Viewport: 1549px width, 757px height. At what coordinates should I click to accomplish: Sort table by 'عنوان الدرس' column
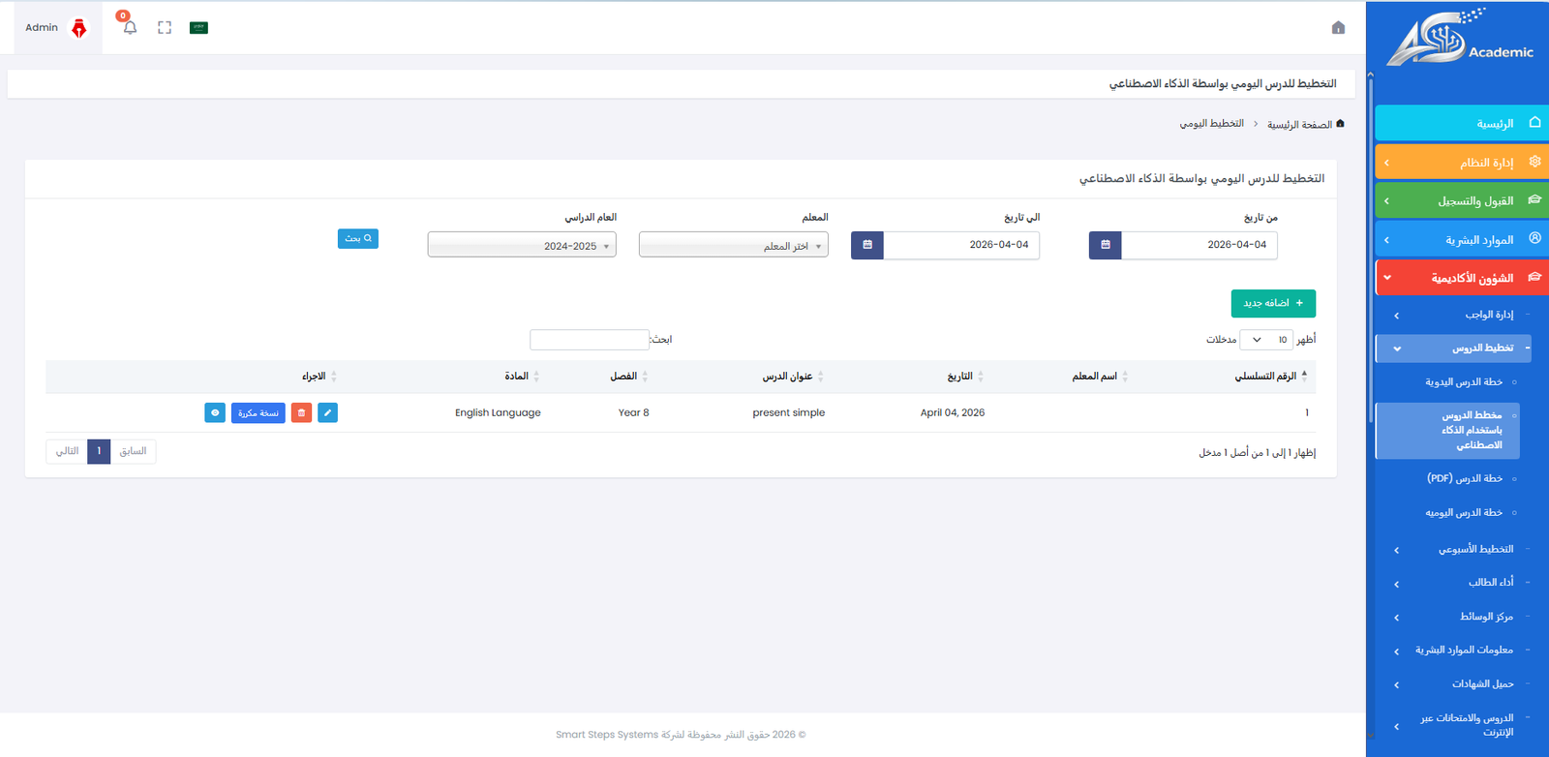pyautogui.click(x=789, y=376)
